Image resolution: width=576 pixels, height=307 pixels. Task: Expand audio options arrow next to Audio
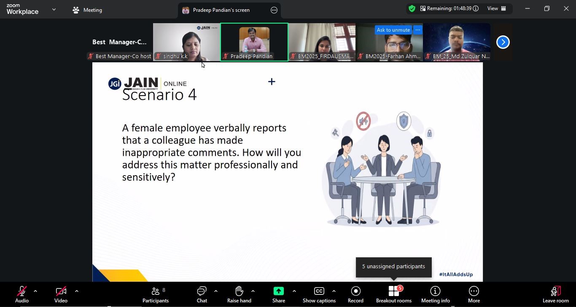tap(35, 291)
